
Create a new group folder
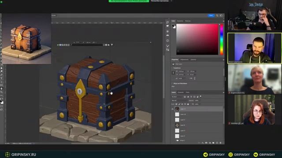click(213, 143)
